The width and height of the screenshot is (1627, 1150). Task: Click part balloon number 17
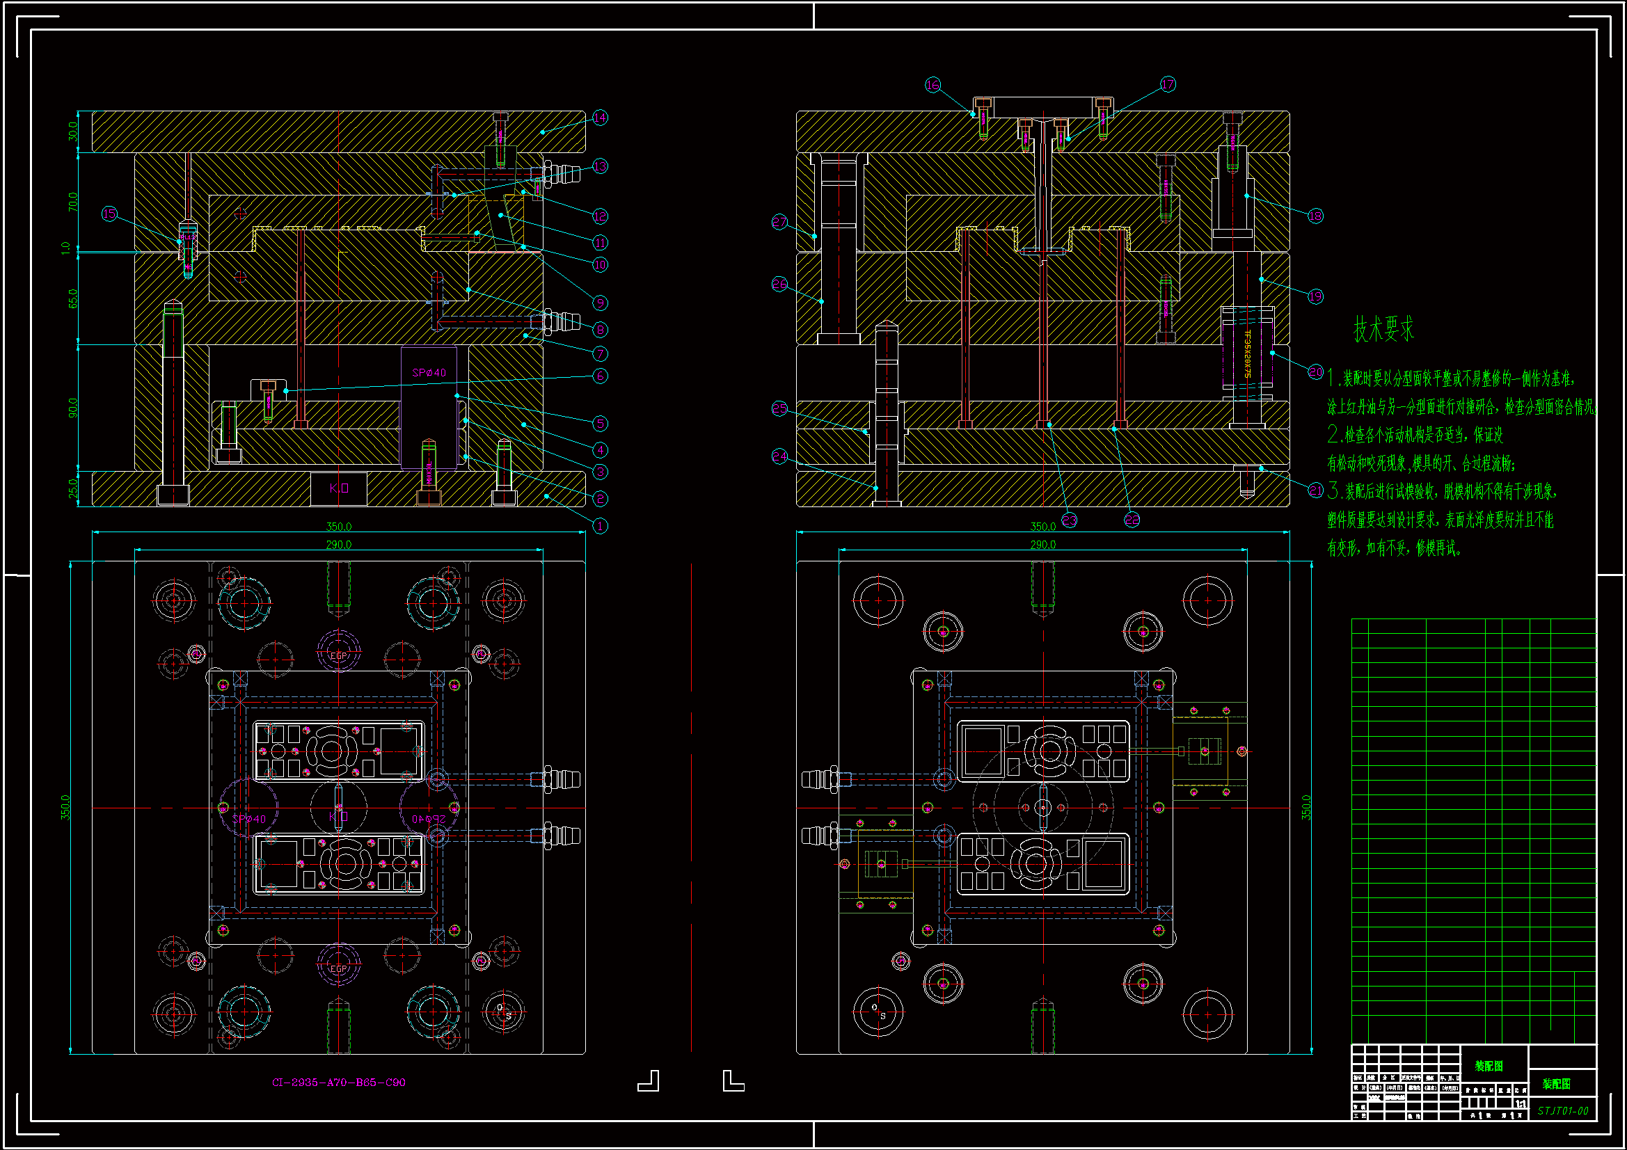(1167, 84)
